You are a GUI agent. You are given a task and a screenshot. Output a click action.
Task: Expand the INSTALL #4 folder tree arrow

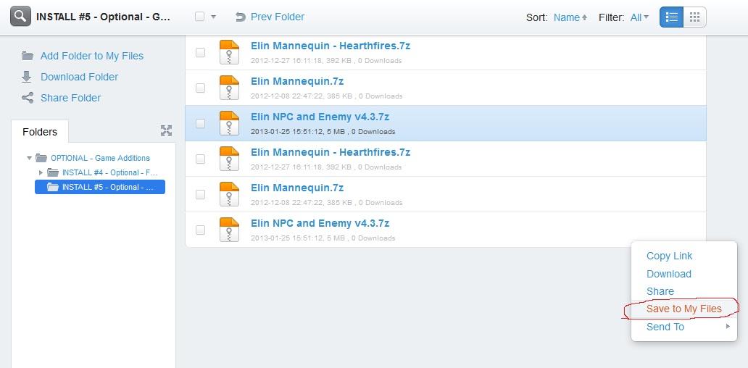[x=41, y=172]
